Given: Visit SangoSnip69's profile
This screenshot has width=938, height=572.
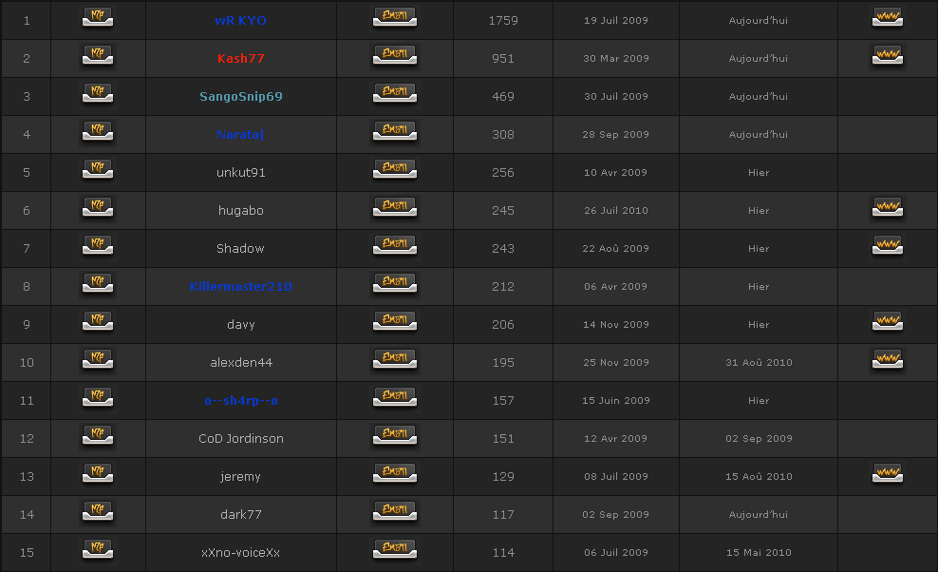Looking at the screenshot, I should [x=240, y=96].
